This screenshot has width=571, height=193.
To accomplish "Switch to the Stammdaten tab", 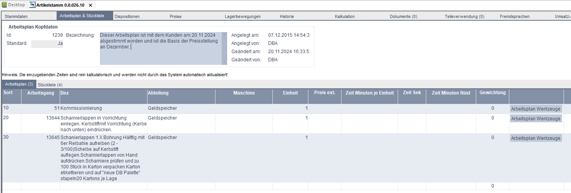I will [16, 16].
